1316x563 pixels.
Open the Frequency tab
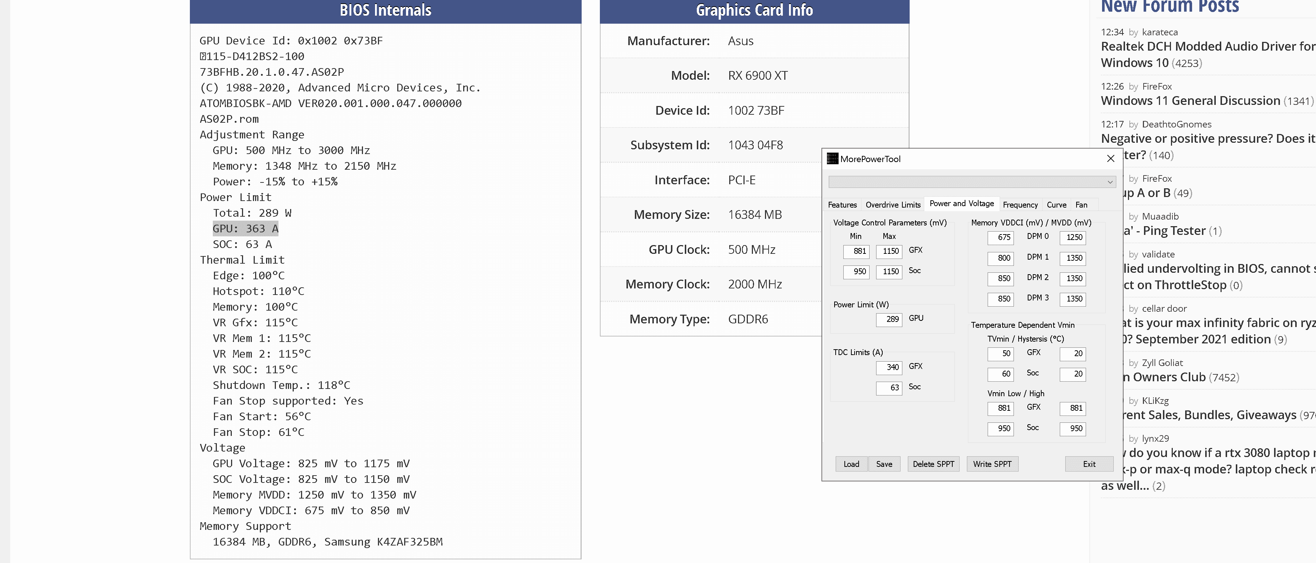(x=1020, y=205)
